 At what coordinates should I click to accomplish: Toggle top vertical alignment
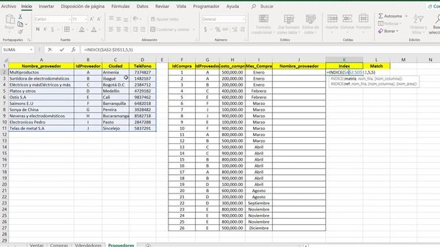point(111,19)
